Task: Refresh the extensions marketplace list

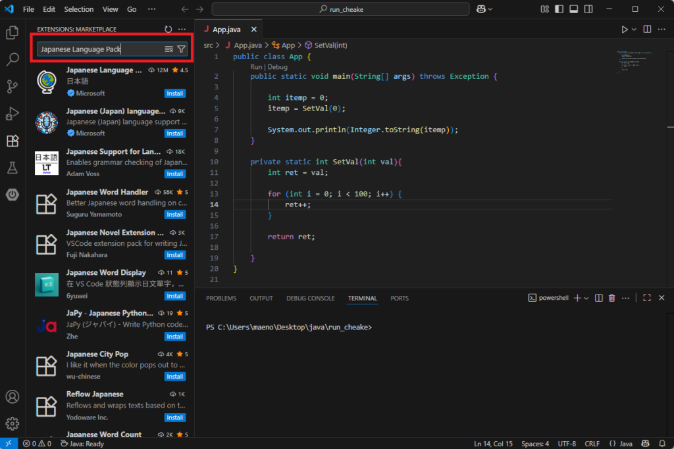Action: [x=168, y=29]
